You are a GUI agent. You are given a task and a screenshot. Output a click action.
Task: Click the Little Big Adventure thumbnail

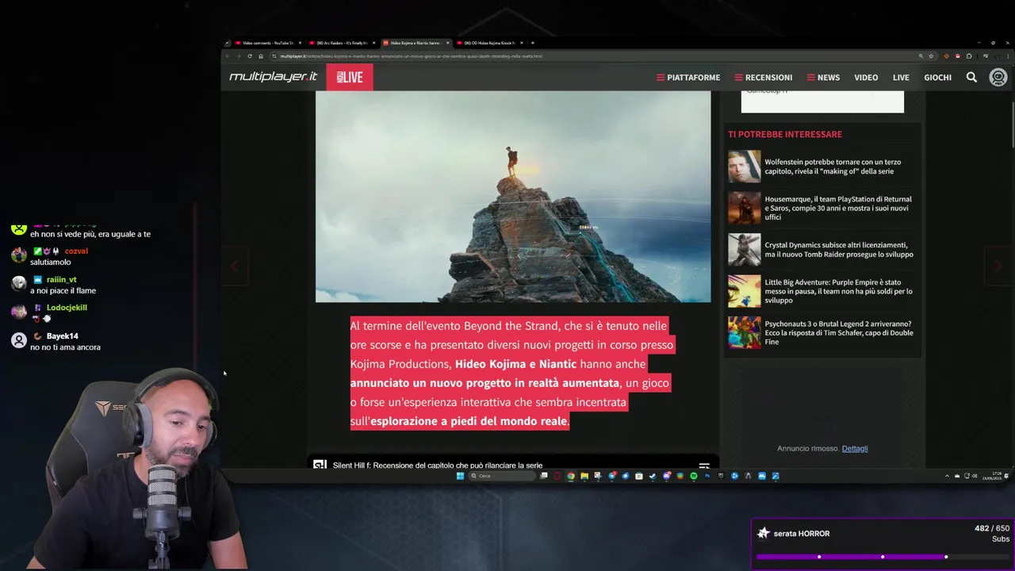(744, 291)
